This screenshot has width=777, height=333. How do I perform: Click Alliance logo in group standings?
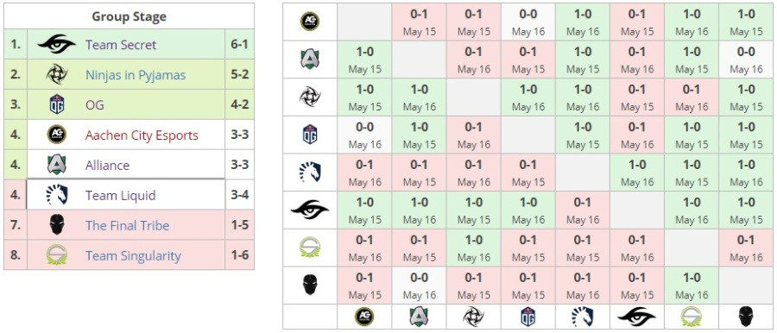click(57, 165)
